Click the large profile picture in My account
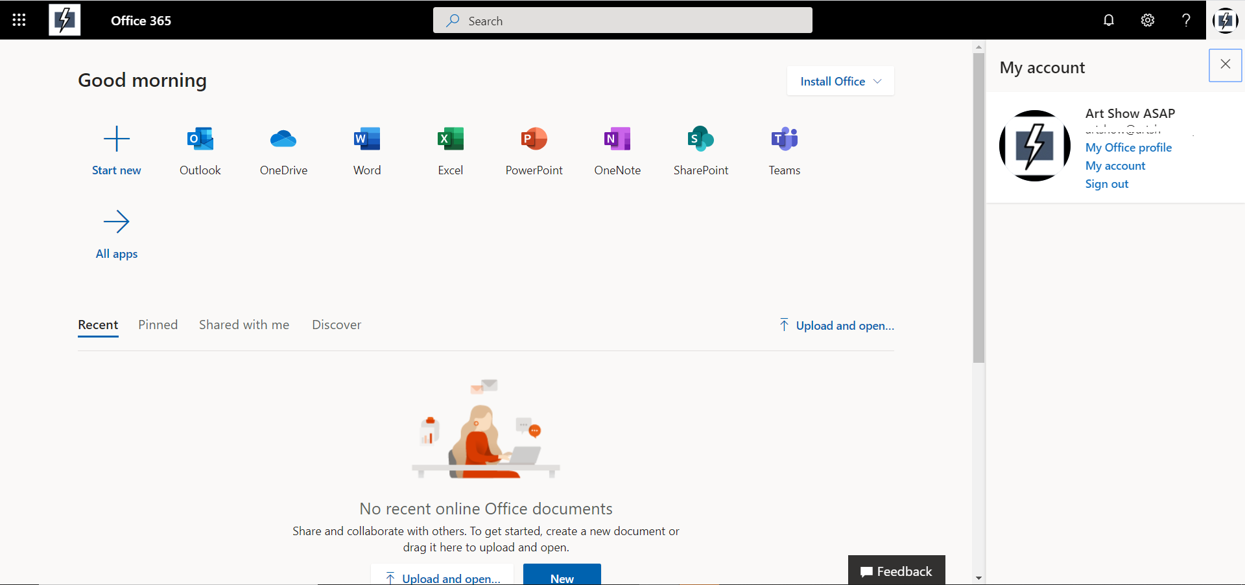 [1035, 146]
